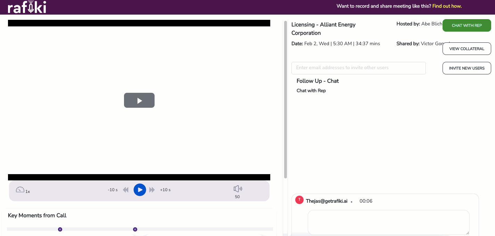This screenshot has width=495, height=236.
Task: Click the '+10 s' label
Action: tap(165, 190)
